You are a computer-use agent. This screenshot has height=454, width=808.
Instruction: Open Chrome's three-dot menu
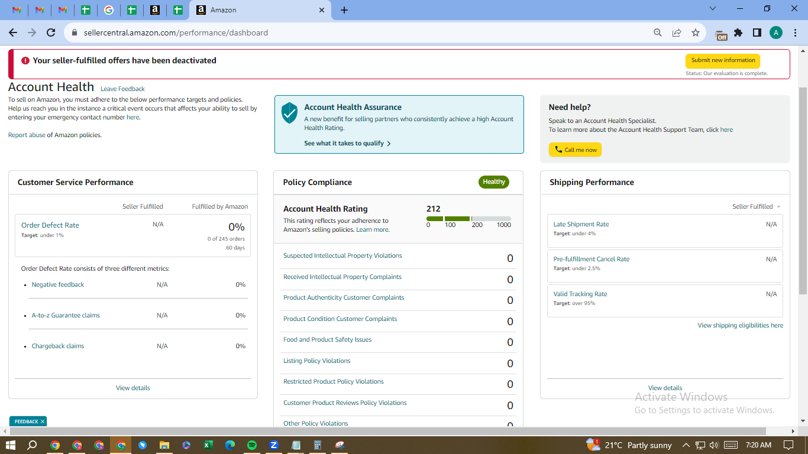click(794, 33)
